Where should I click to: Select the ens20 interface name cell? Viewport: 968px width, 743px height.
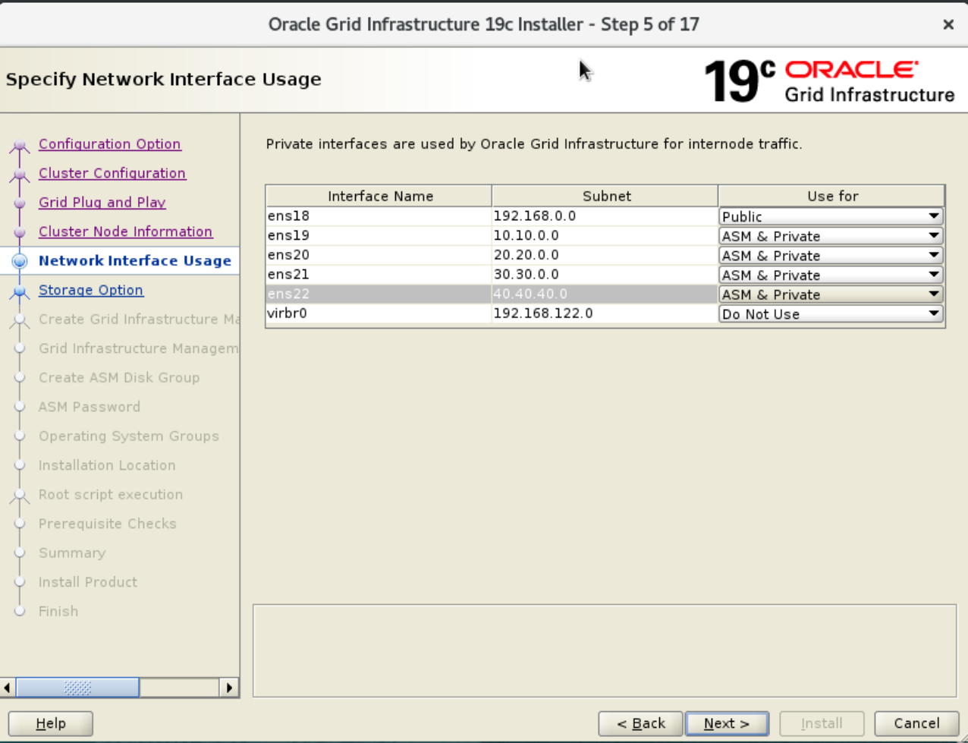point(379,256)
